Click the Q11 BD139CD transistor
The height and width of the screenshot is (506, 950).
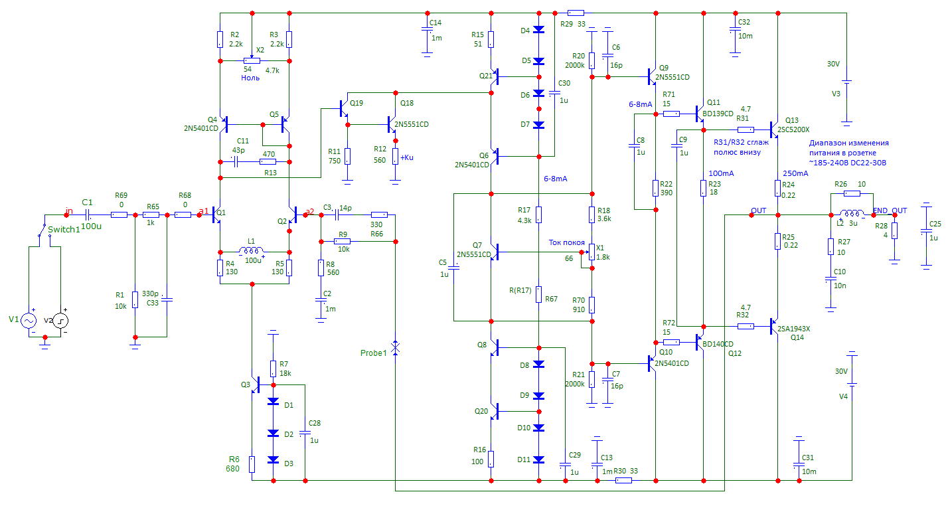(x=700, y=114)
